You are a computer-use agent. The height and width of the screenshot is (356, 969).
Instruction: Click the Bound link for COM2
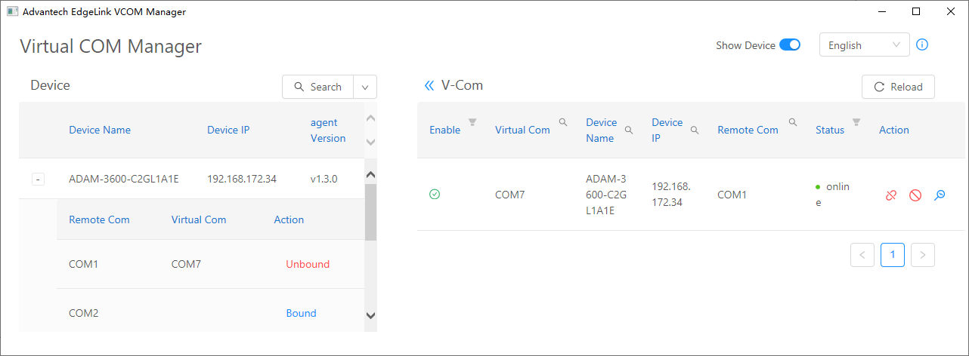coord(301,313)
